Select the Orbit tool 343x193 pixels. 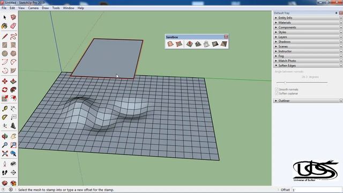tap(5, 136)
